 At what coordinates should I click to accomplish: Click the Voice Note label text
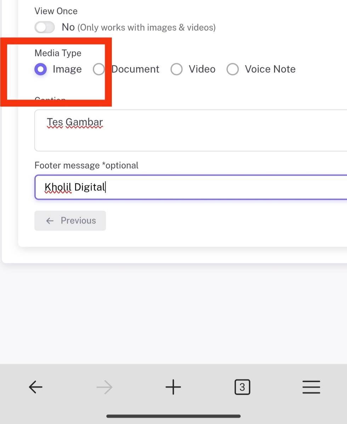tap(270, 69)
